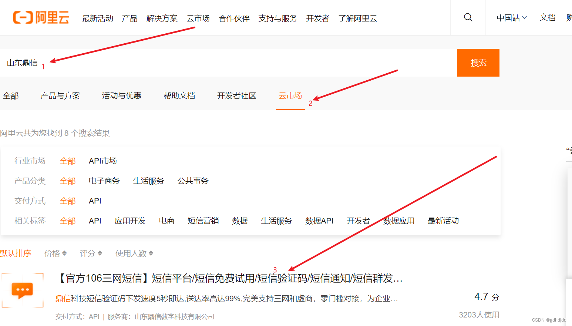Filter category by 生活服务 in 产品分类
This screenshot has width=572, height=326.
point(149,181)
